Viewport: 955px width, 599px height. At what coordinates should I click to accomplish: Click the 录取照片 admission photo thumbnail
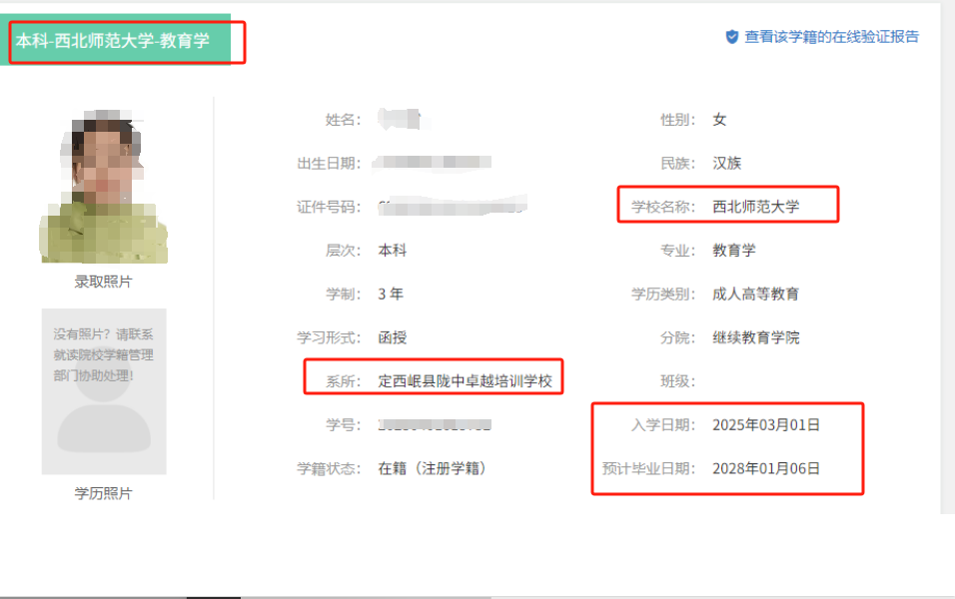(x=105, y=188)
